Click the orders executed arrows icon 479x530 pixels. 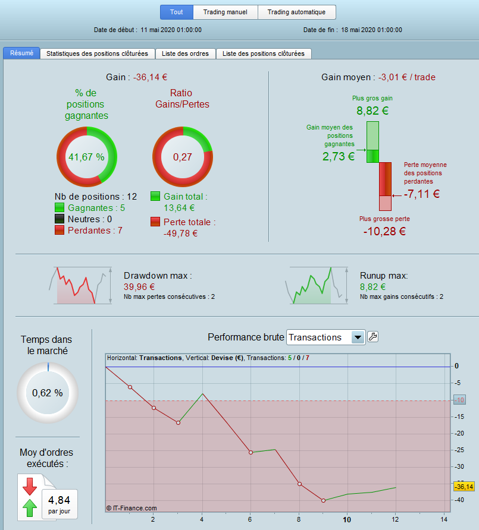(30, 497)
